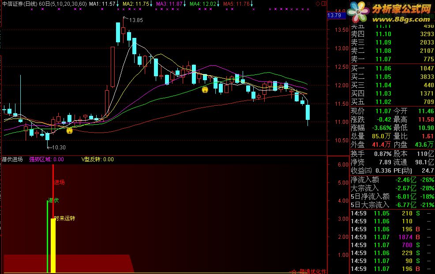Select the 卖四 11.10 ask row
The height and width of the screenshot is (274, 435).
(392, 34)
